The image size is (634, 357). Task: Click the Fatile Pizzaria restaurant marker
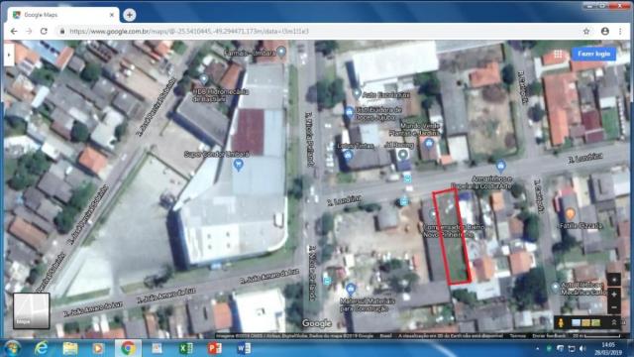[x=571, y=214]
